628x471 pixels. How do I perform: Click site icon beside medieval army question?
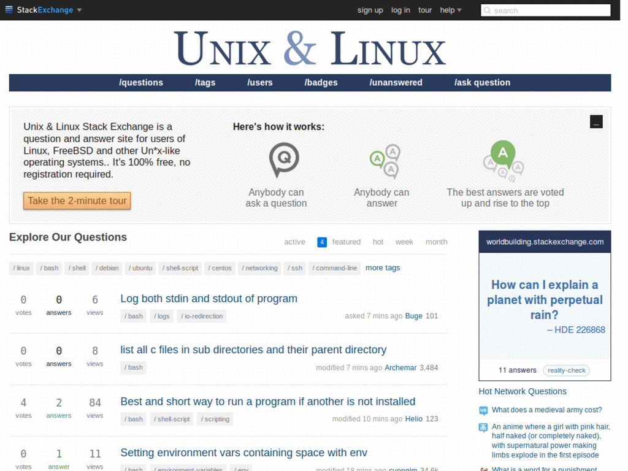pos(483,410)
